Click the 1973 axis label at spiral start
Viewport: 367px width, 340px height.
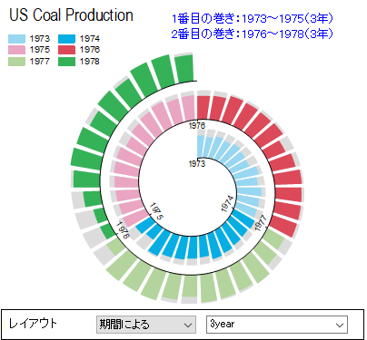pyautogui.click(x=197, y=164)
